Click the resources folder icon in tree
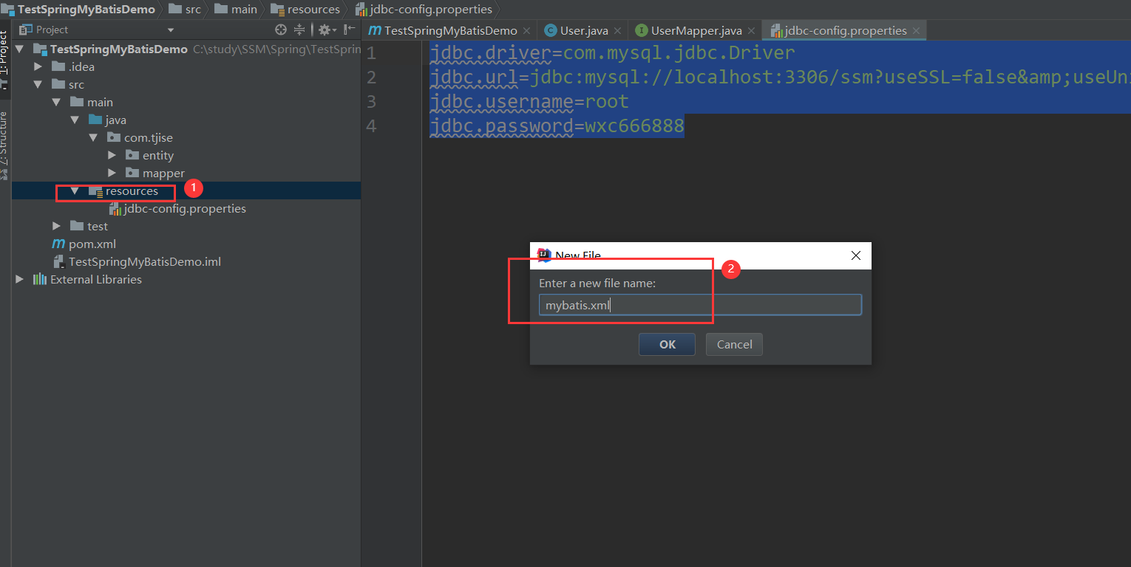This screenshot has height=567, width=1131. pos(95,191)
